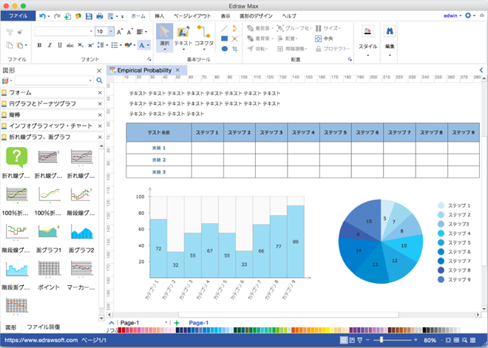Screen dimensions: 488x348
Task: Select the 選択 pointer tool
Action: click(164, 35)
